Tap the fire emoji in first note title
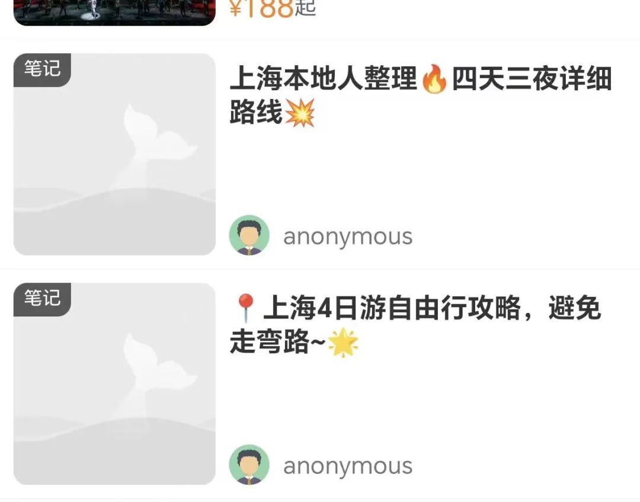The width and height of the screenshot is (640, 502). (434, 79)
